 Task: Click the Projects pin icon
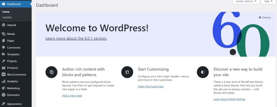click(4, 61)
